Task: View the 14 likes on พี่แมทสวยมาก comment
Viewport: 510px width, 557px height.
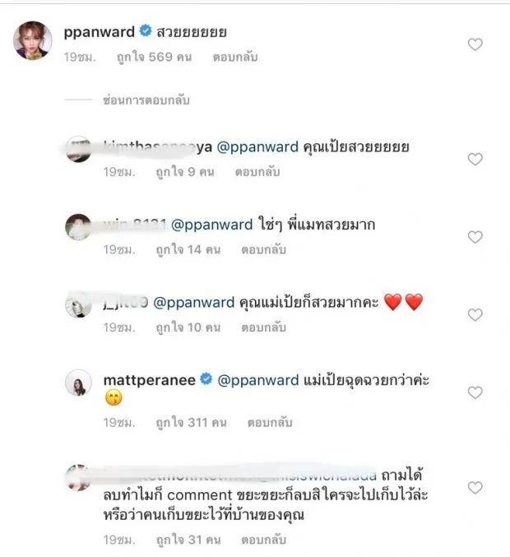Action: point(188,250)
